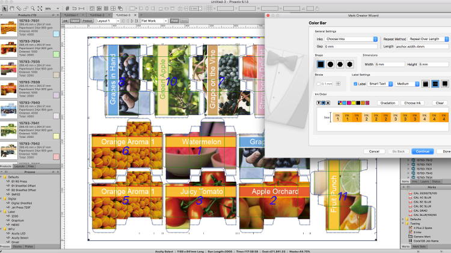Enable the Stroke checkbox
Viewport: 451px width, 253px height.
(318, 84)
